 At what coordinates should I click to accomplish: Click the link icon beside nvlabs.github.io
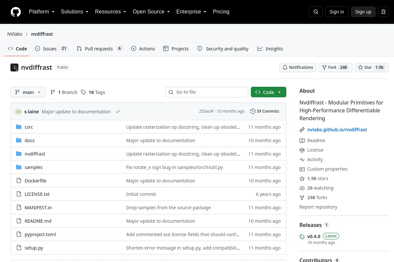[302, 130]
